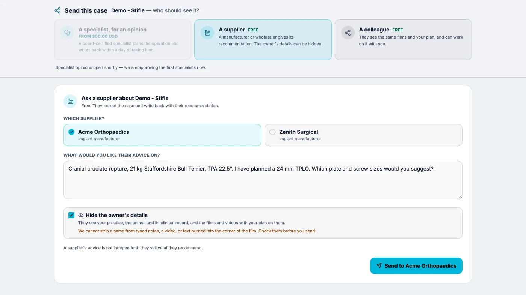This screenshot has height=295, width=526.
Task: Click the FROM $90.00 USD price text
Action: click(x=98, y=36)
